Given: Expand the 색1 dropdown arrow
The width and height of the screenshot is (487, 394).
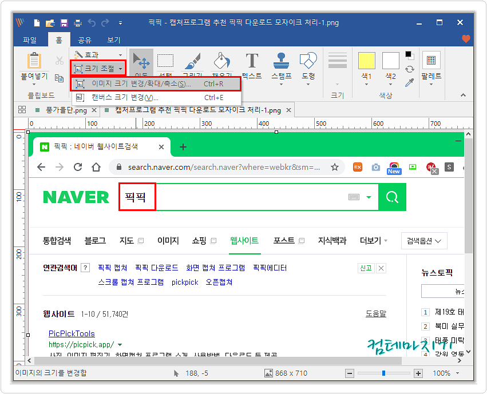Looking at the screenshot, I should [x=366, y=85].
